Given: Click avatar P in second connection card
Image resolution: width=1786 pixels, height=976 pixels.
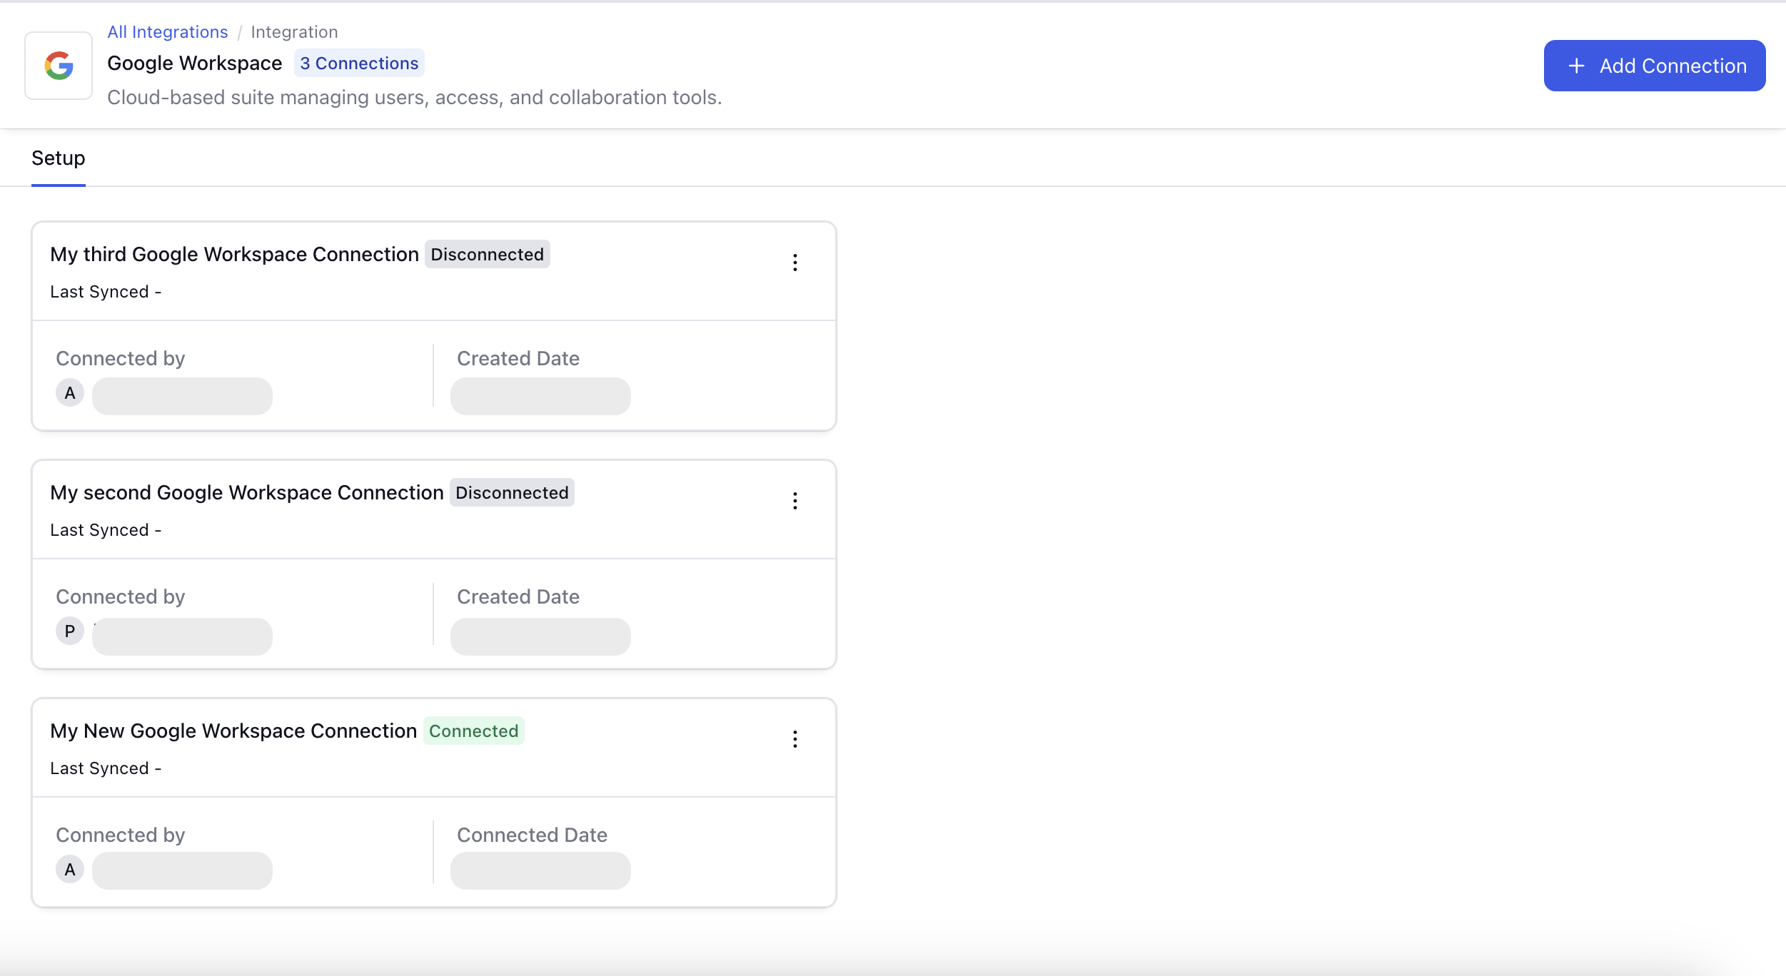Looking at the screenshot, I should coord(70,631).
